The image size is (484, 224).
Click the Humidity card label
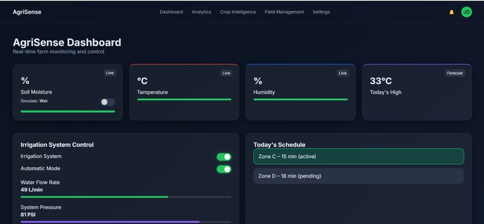(x=264, y=92)
